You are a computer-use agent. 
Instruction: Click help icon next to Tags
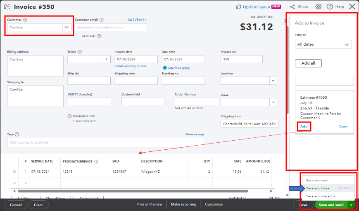click(x=17, y=134)
